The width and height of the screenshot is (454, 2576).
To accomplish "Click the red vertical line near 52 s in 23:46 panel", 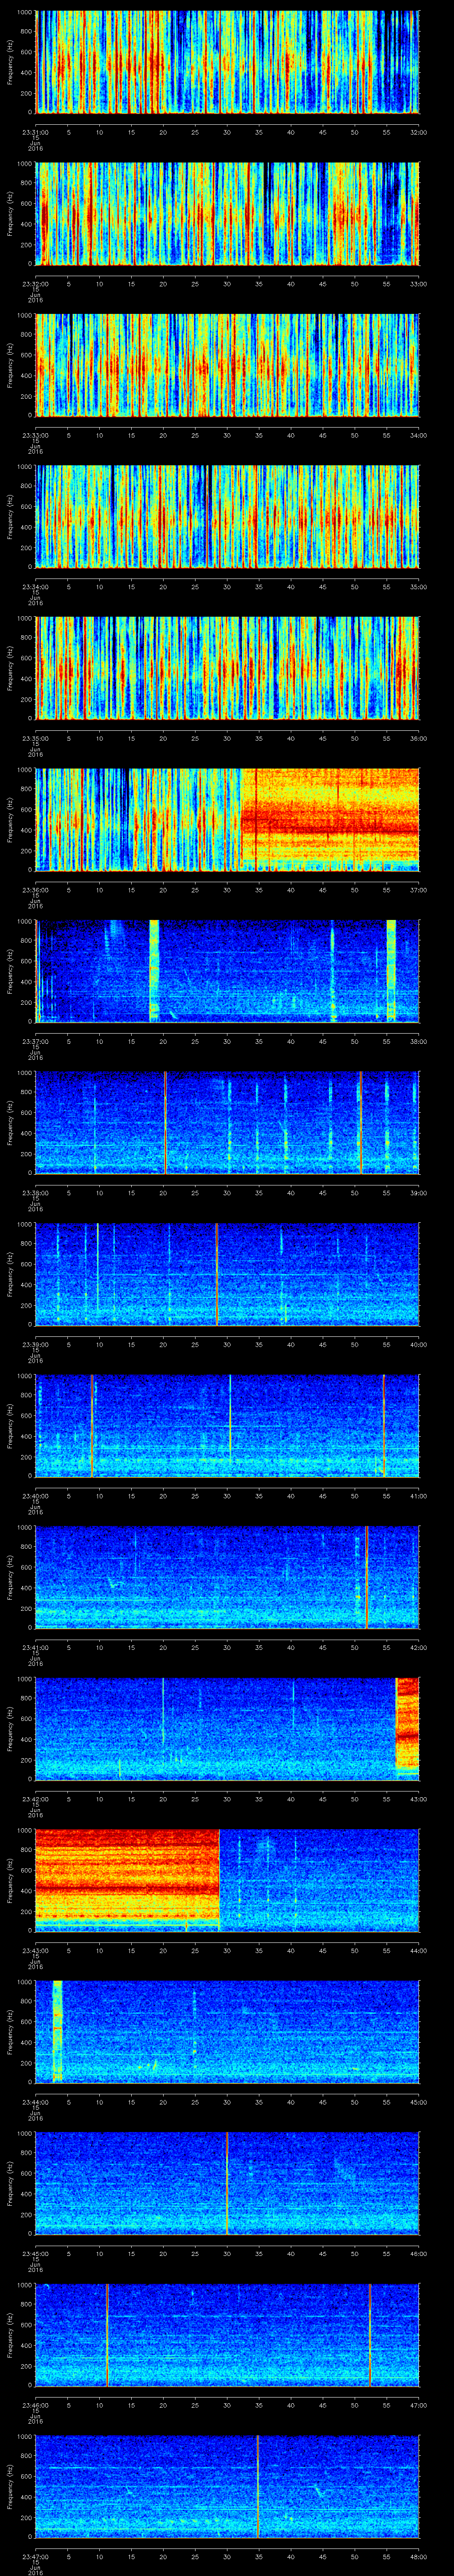I will tap(369, 2336).
